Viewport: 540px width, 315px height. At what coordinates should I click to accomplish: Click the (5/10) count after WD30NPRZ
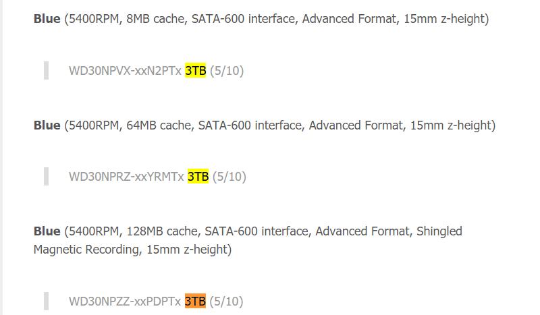(x=230, y=177)
